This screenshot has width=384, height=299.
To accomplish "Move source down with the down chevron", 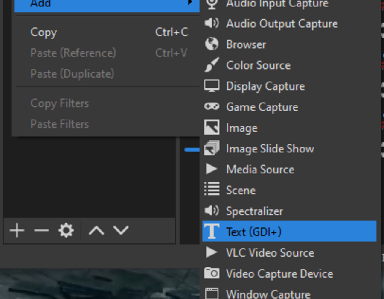I will (121, 230).
